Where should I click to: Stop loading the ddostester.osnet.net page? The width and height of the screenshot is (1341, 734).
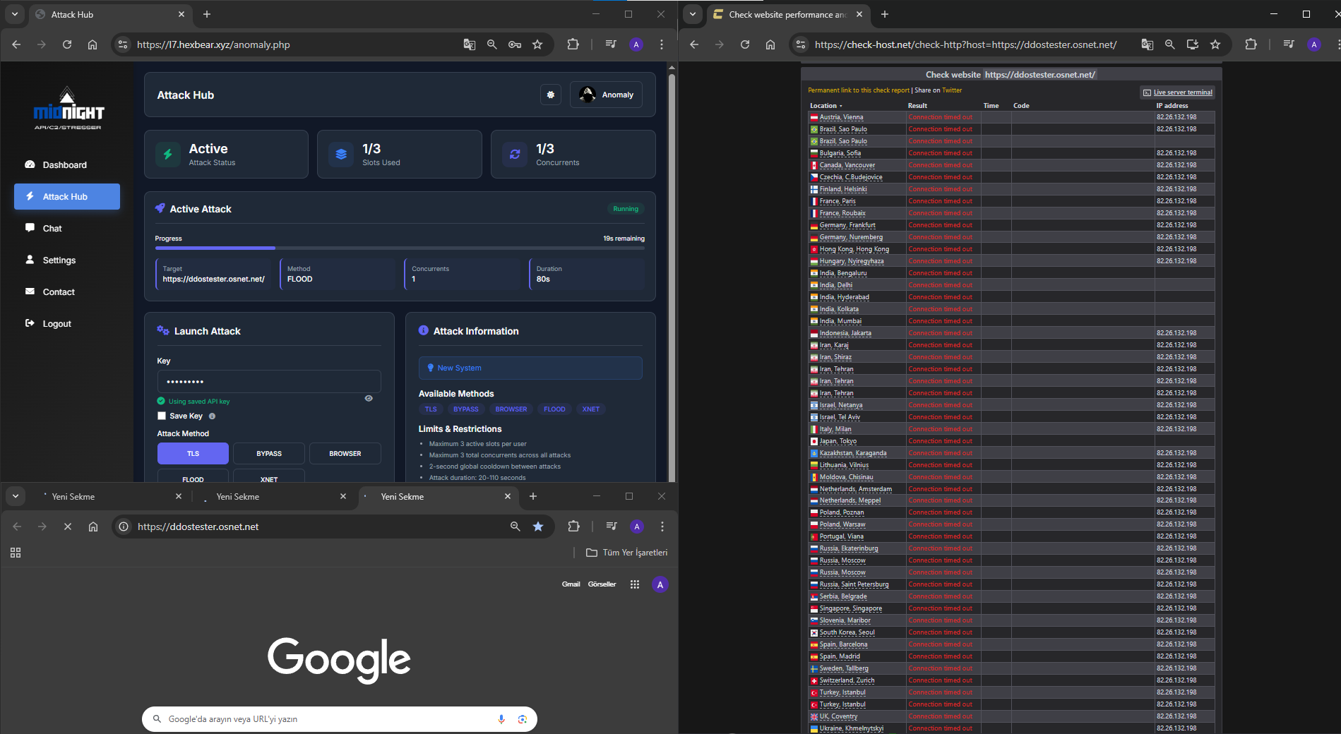(68, 527)
